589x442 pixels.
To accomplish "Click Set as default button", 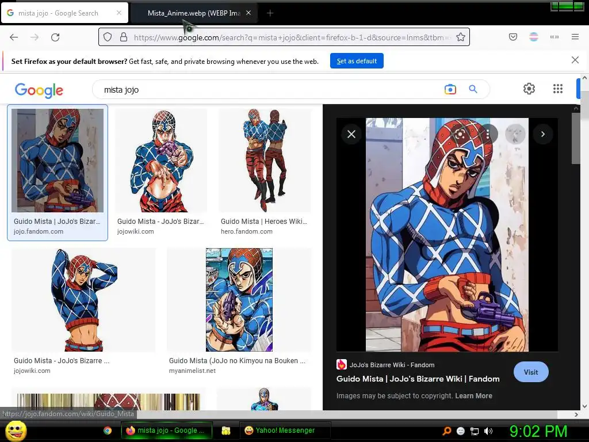I will 357,61.
